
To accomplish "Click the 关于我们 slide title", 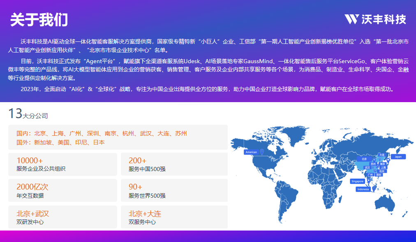I will [x=39, y=19].
